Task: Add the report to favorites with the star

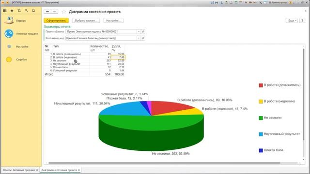Action: pyautogui.click(x=63, y=12)
